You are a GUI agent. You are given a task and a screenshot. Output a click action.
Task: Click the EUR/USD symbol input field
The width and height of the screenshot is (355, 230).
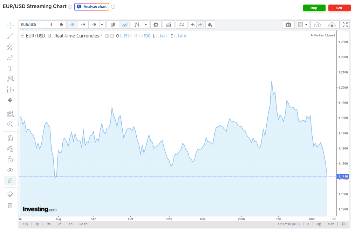[x=33, y=25]
